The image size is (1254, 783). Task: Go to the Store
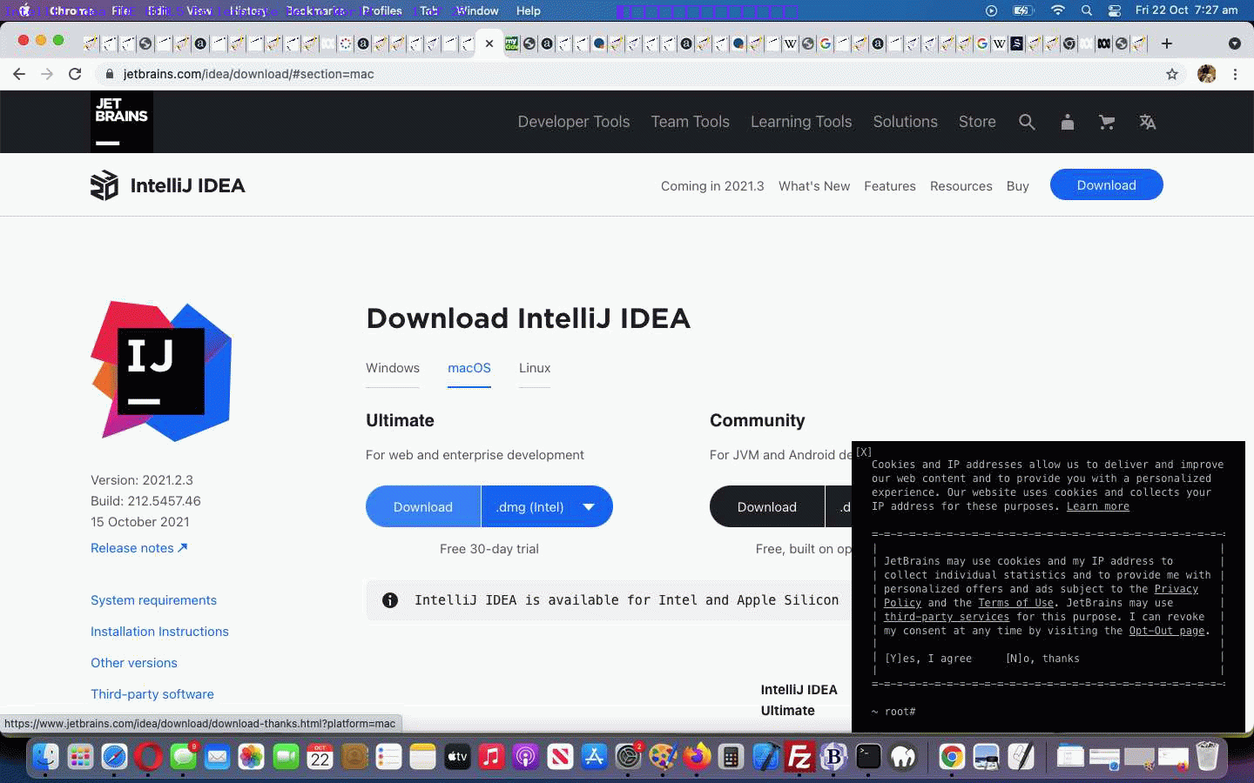pos(977,122)
